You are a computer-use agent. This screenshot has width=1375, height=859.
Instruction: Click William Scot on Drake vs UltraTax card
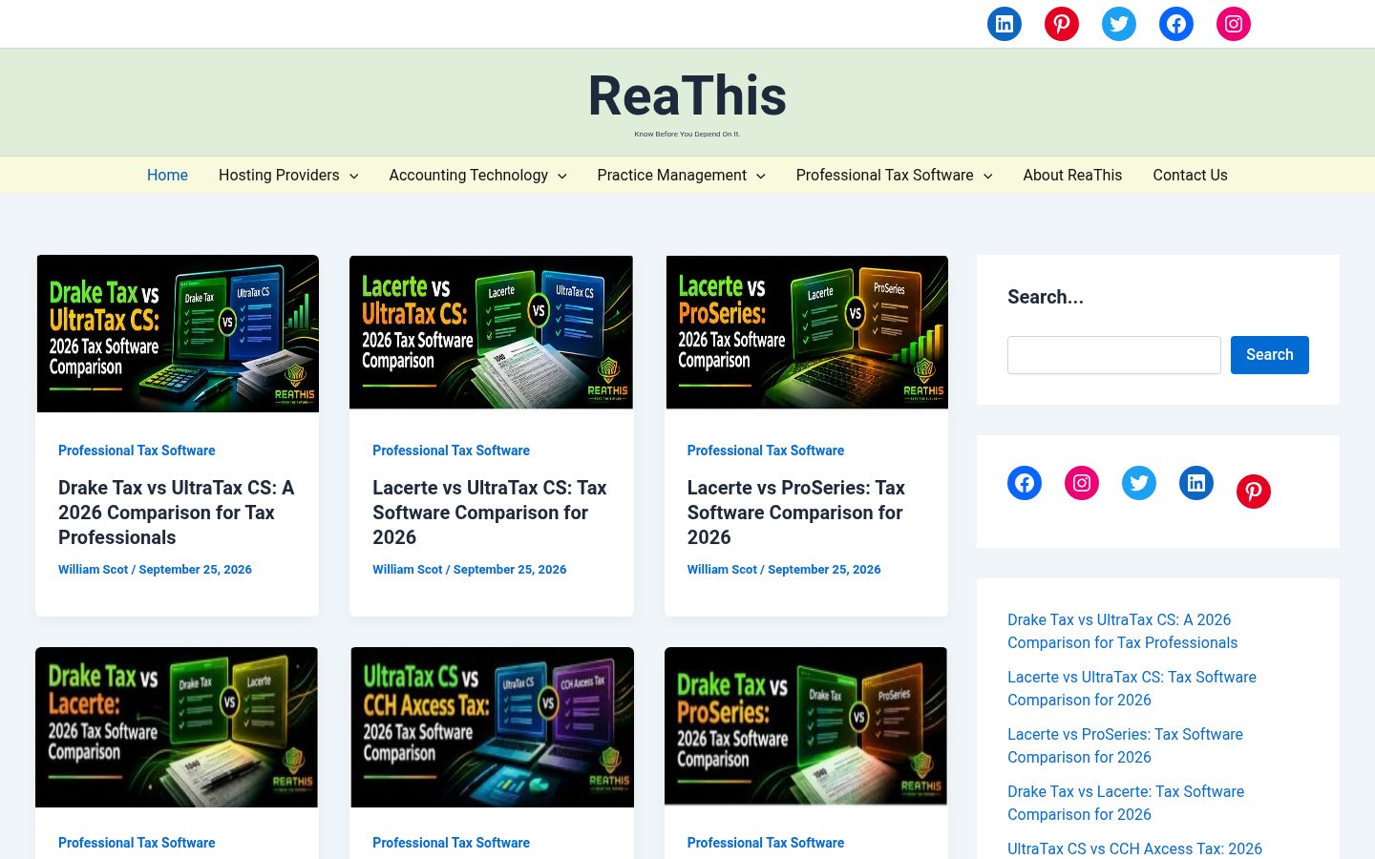(93, 570)
